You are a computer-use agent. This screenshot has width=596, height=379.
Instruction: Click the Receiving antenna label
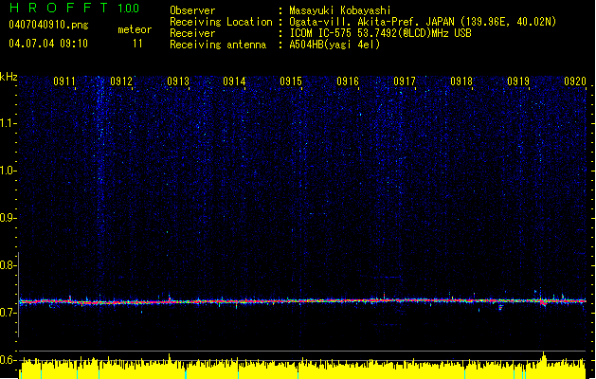pyautogui.click(x=218, y=45)
